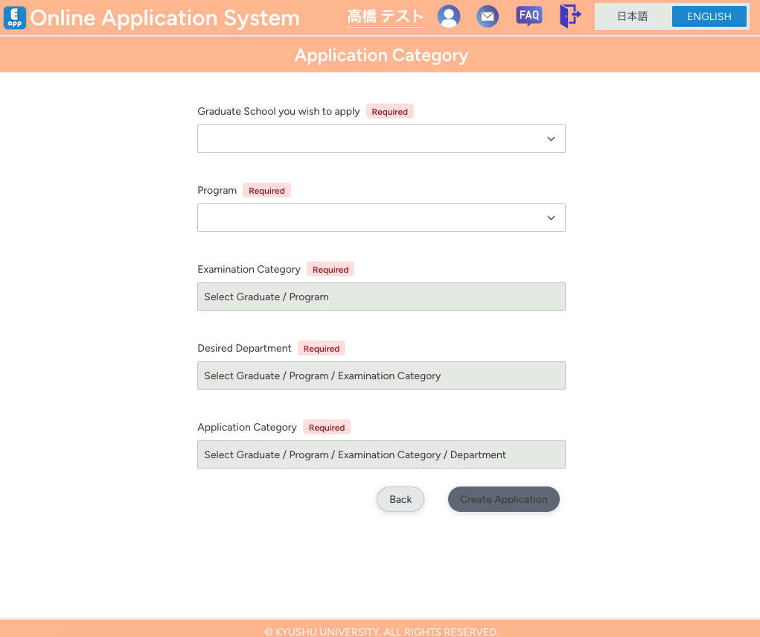
Task: Click the 高橋 テスト username link
Action: pyautogui.click(x=385, y=16)
